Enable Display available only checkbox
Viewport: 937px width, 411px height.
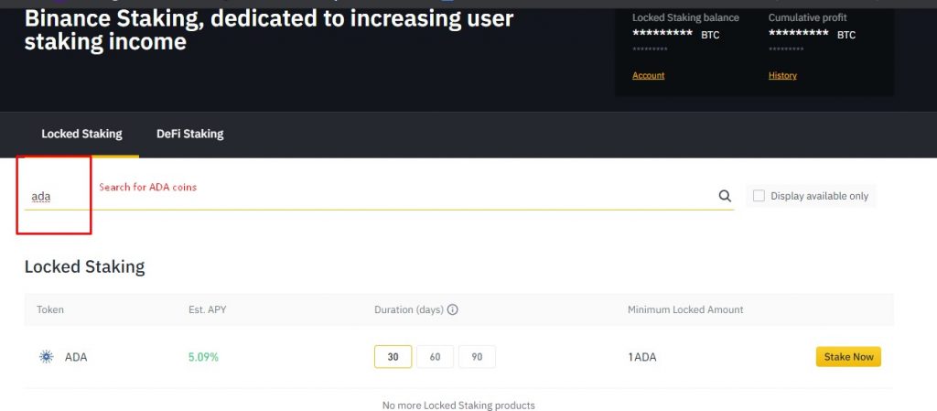click(x=759, y=195)
